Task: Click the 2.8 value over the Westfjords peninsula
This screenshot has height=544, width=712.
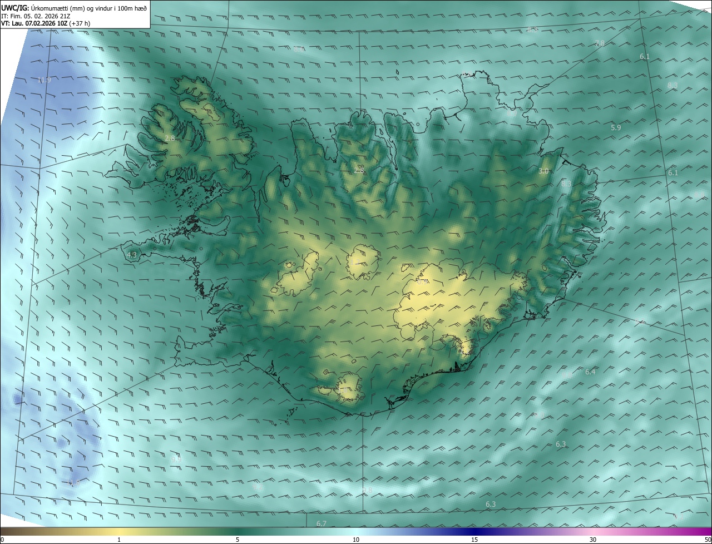Action: point(170,138)
